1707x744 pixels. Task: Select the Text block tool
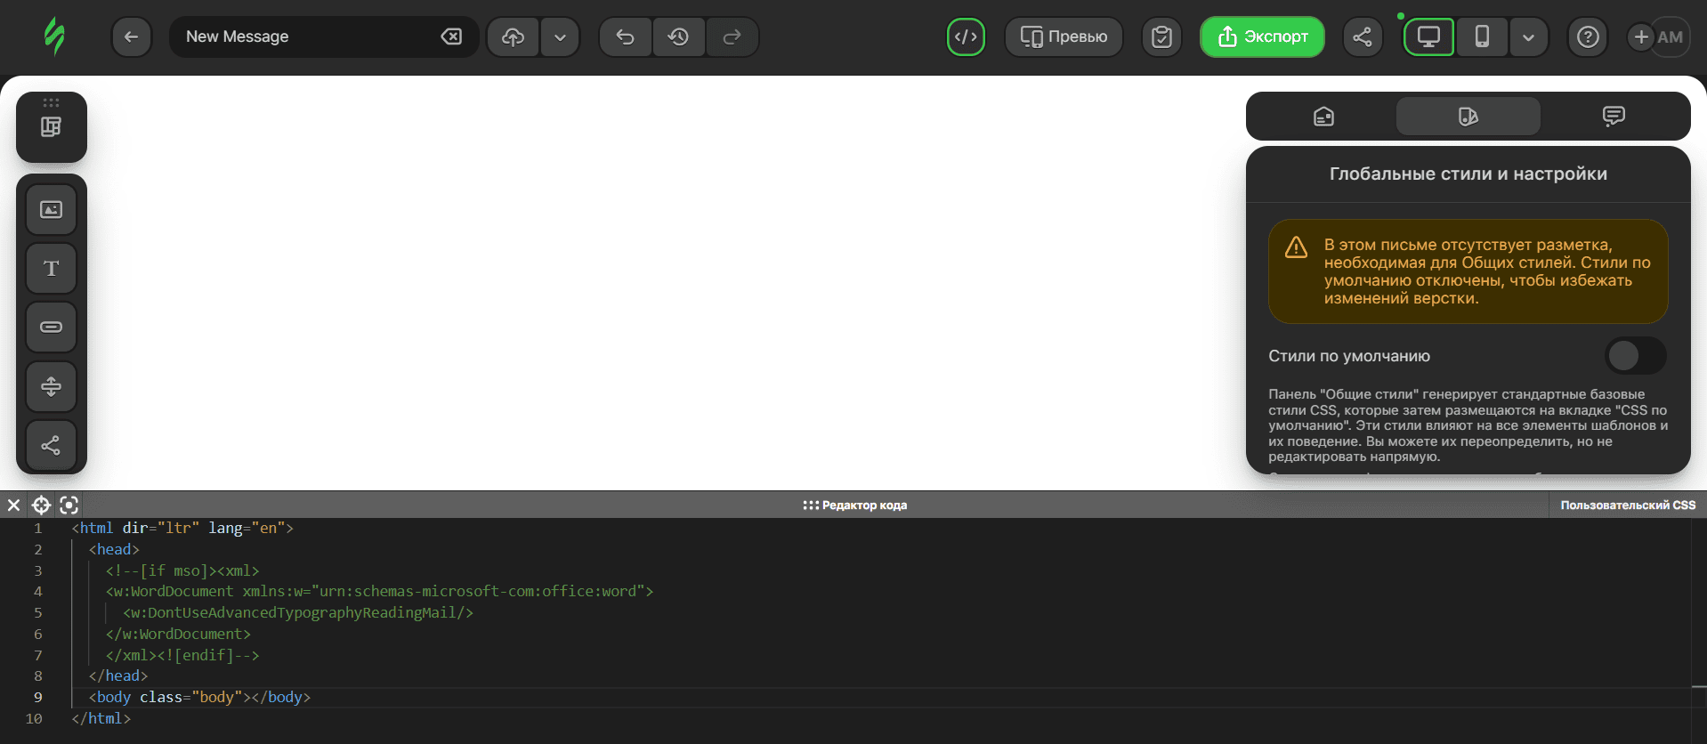tap(52, 269)
